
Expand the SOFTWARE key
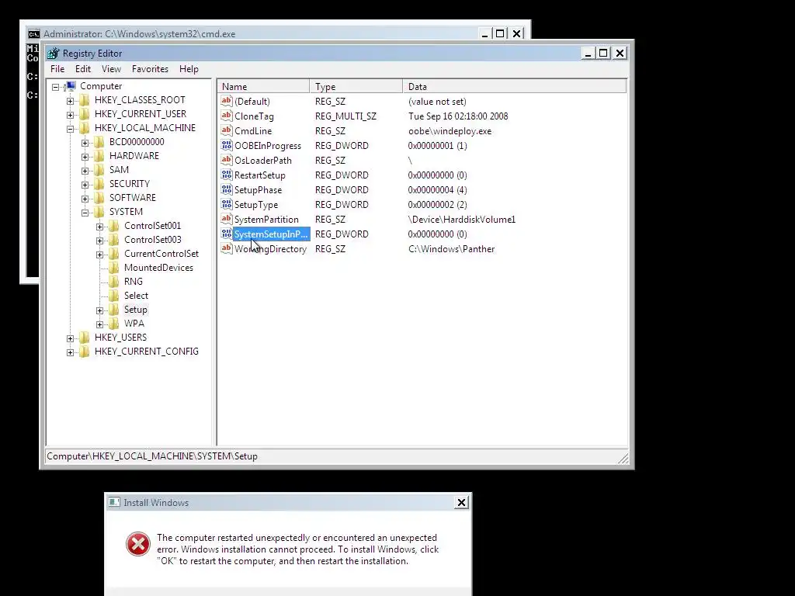(85, 198)
